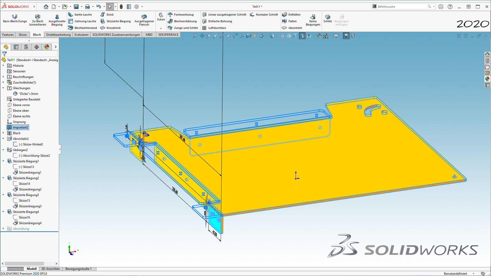This screenshot has height=276, width=491.
Task: Open the save button dropdown arrow
Action: (x=82, y=7)
